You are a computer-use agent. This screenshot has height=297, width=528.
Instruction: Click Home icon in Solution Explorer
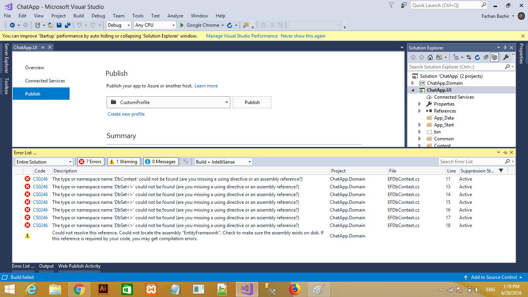[430, 57]
